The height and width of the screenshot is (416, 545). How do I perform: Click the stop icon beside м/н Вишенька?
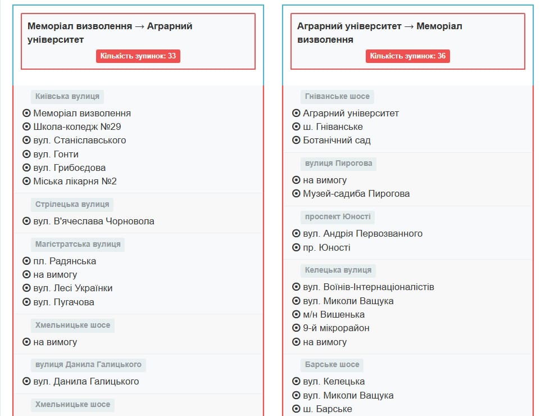[x=296, y=314]
